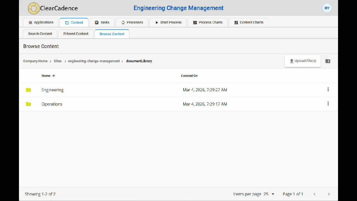This screenshot has height=201, width=357.
Task: Click the MY user avatar
Action: [327, 8]
